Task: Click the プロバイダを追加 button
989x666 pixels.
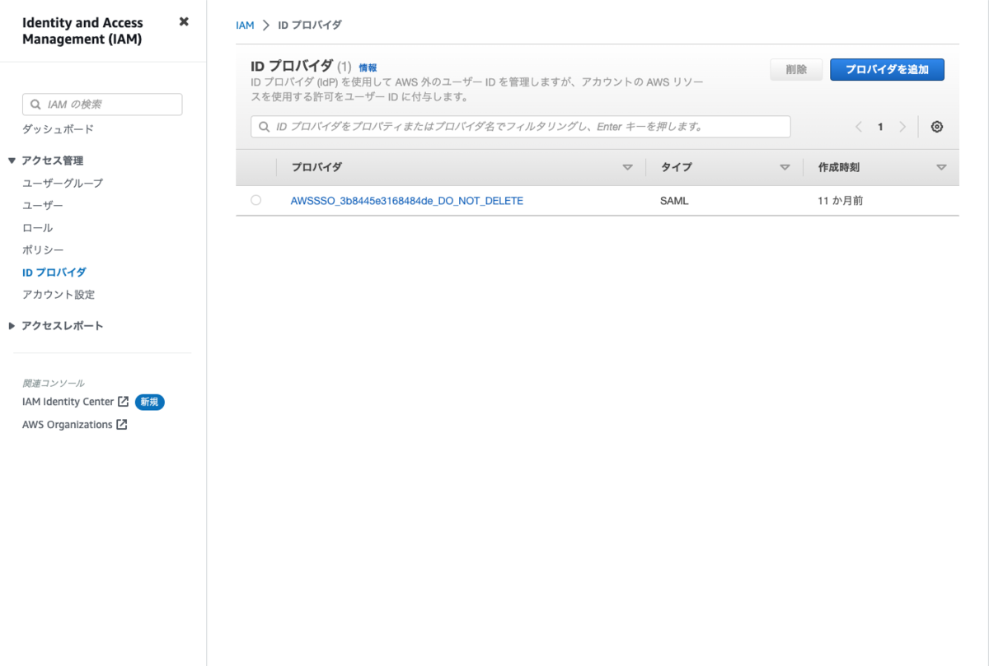Action: click(x=887, y=69)
